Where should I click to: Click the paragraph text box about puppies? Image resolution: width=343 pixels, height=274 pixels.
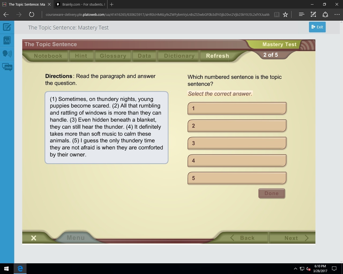click(106, 127)
